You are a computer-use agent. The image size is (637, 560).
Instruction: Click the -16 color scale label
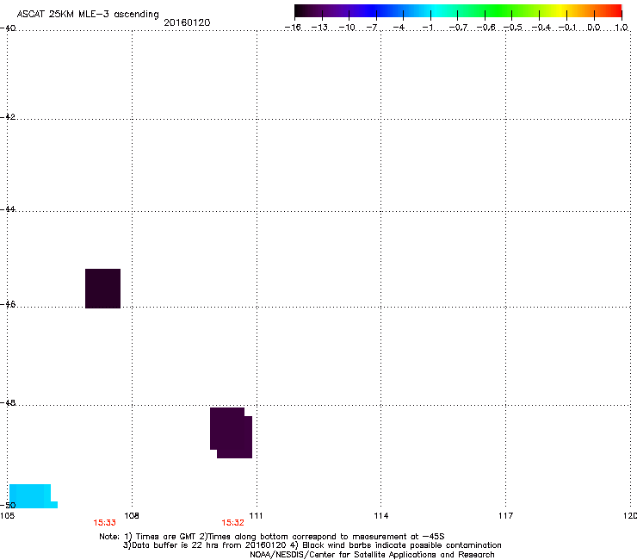[x=293, y=28]
